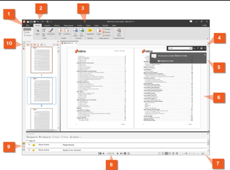This screenshot has width=230, height=170.
Task: Open the Page Layout ribbon tab
Action: 69,26
